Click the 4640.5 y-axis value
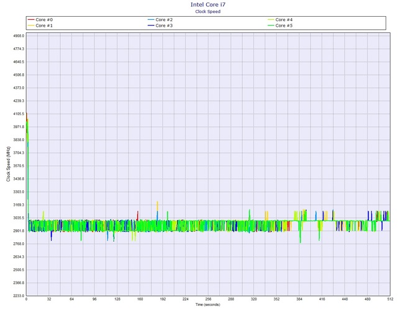 tap(19, 62)
